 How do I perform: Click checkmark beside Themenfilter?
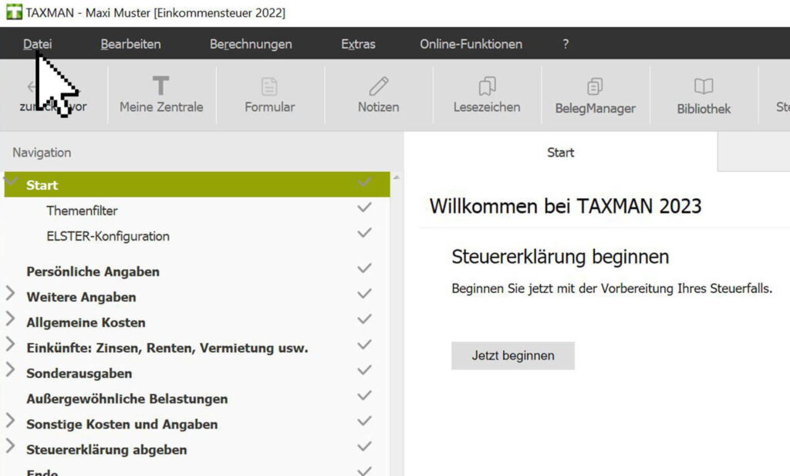[x=364, y=207]
